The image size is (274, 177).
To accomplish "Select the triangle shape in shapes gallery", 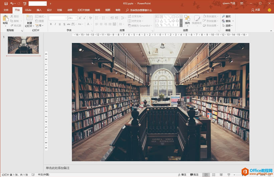I will click(x=161, y=21).
